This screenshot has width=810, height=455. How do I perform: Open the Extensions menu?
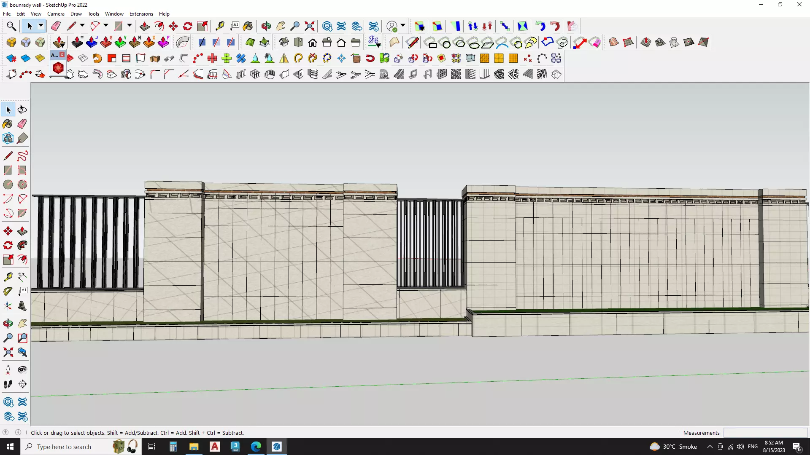pos(141,14)
